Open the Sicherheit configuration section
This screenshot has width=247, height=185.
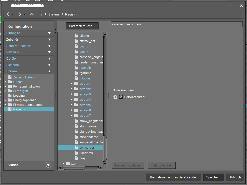(29, 65)
